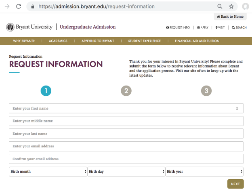
Task: Click the Bryant University seal logo
Action: click(10, 27)
